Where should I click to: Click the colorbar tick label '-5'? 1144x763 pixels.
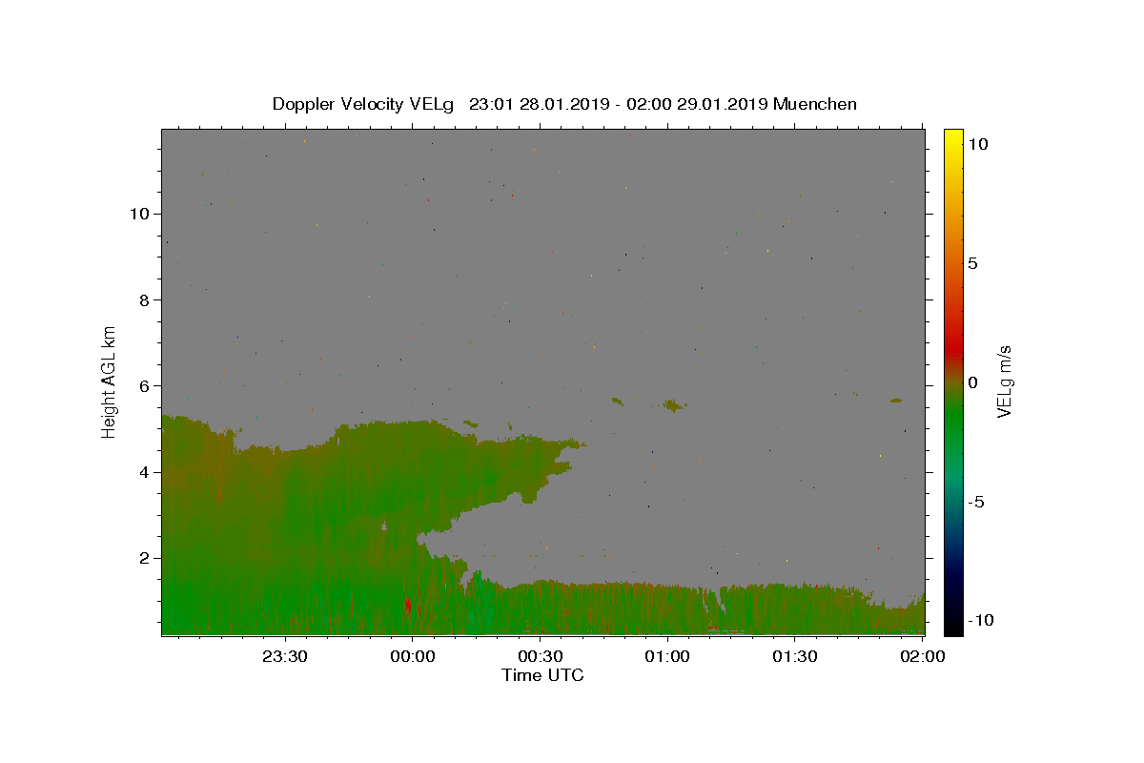point(976,502)
